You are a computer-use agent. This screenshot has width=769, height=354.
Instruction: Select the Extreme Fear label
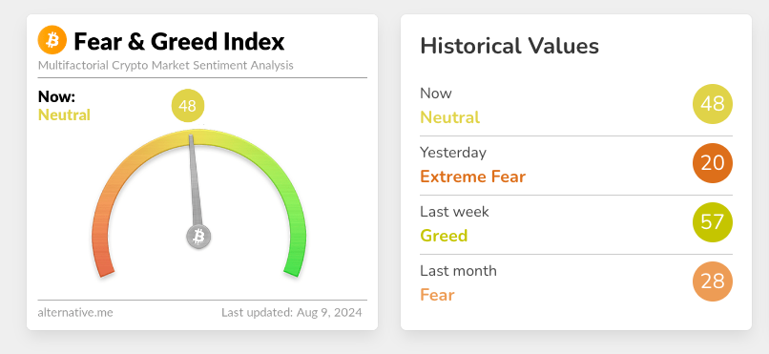[473, 177]
